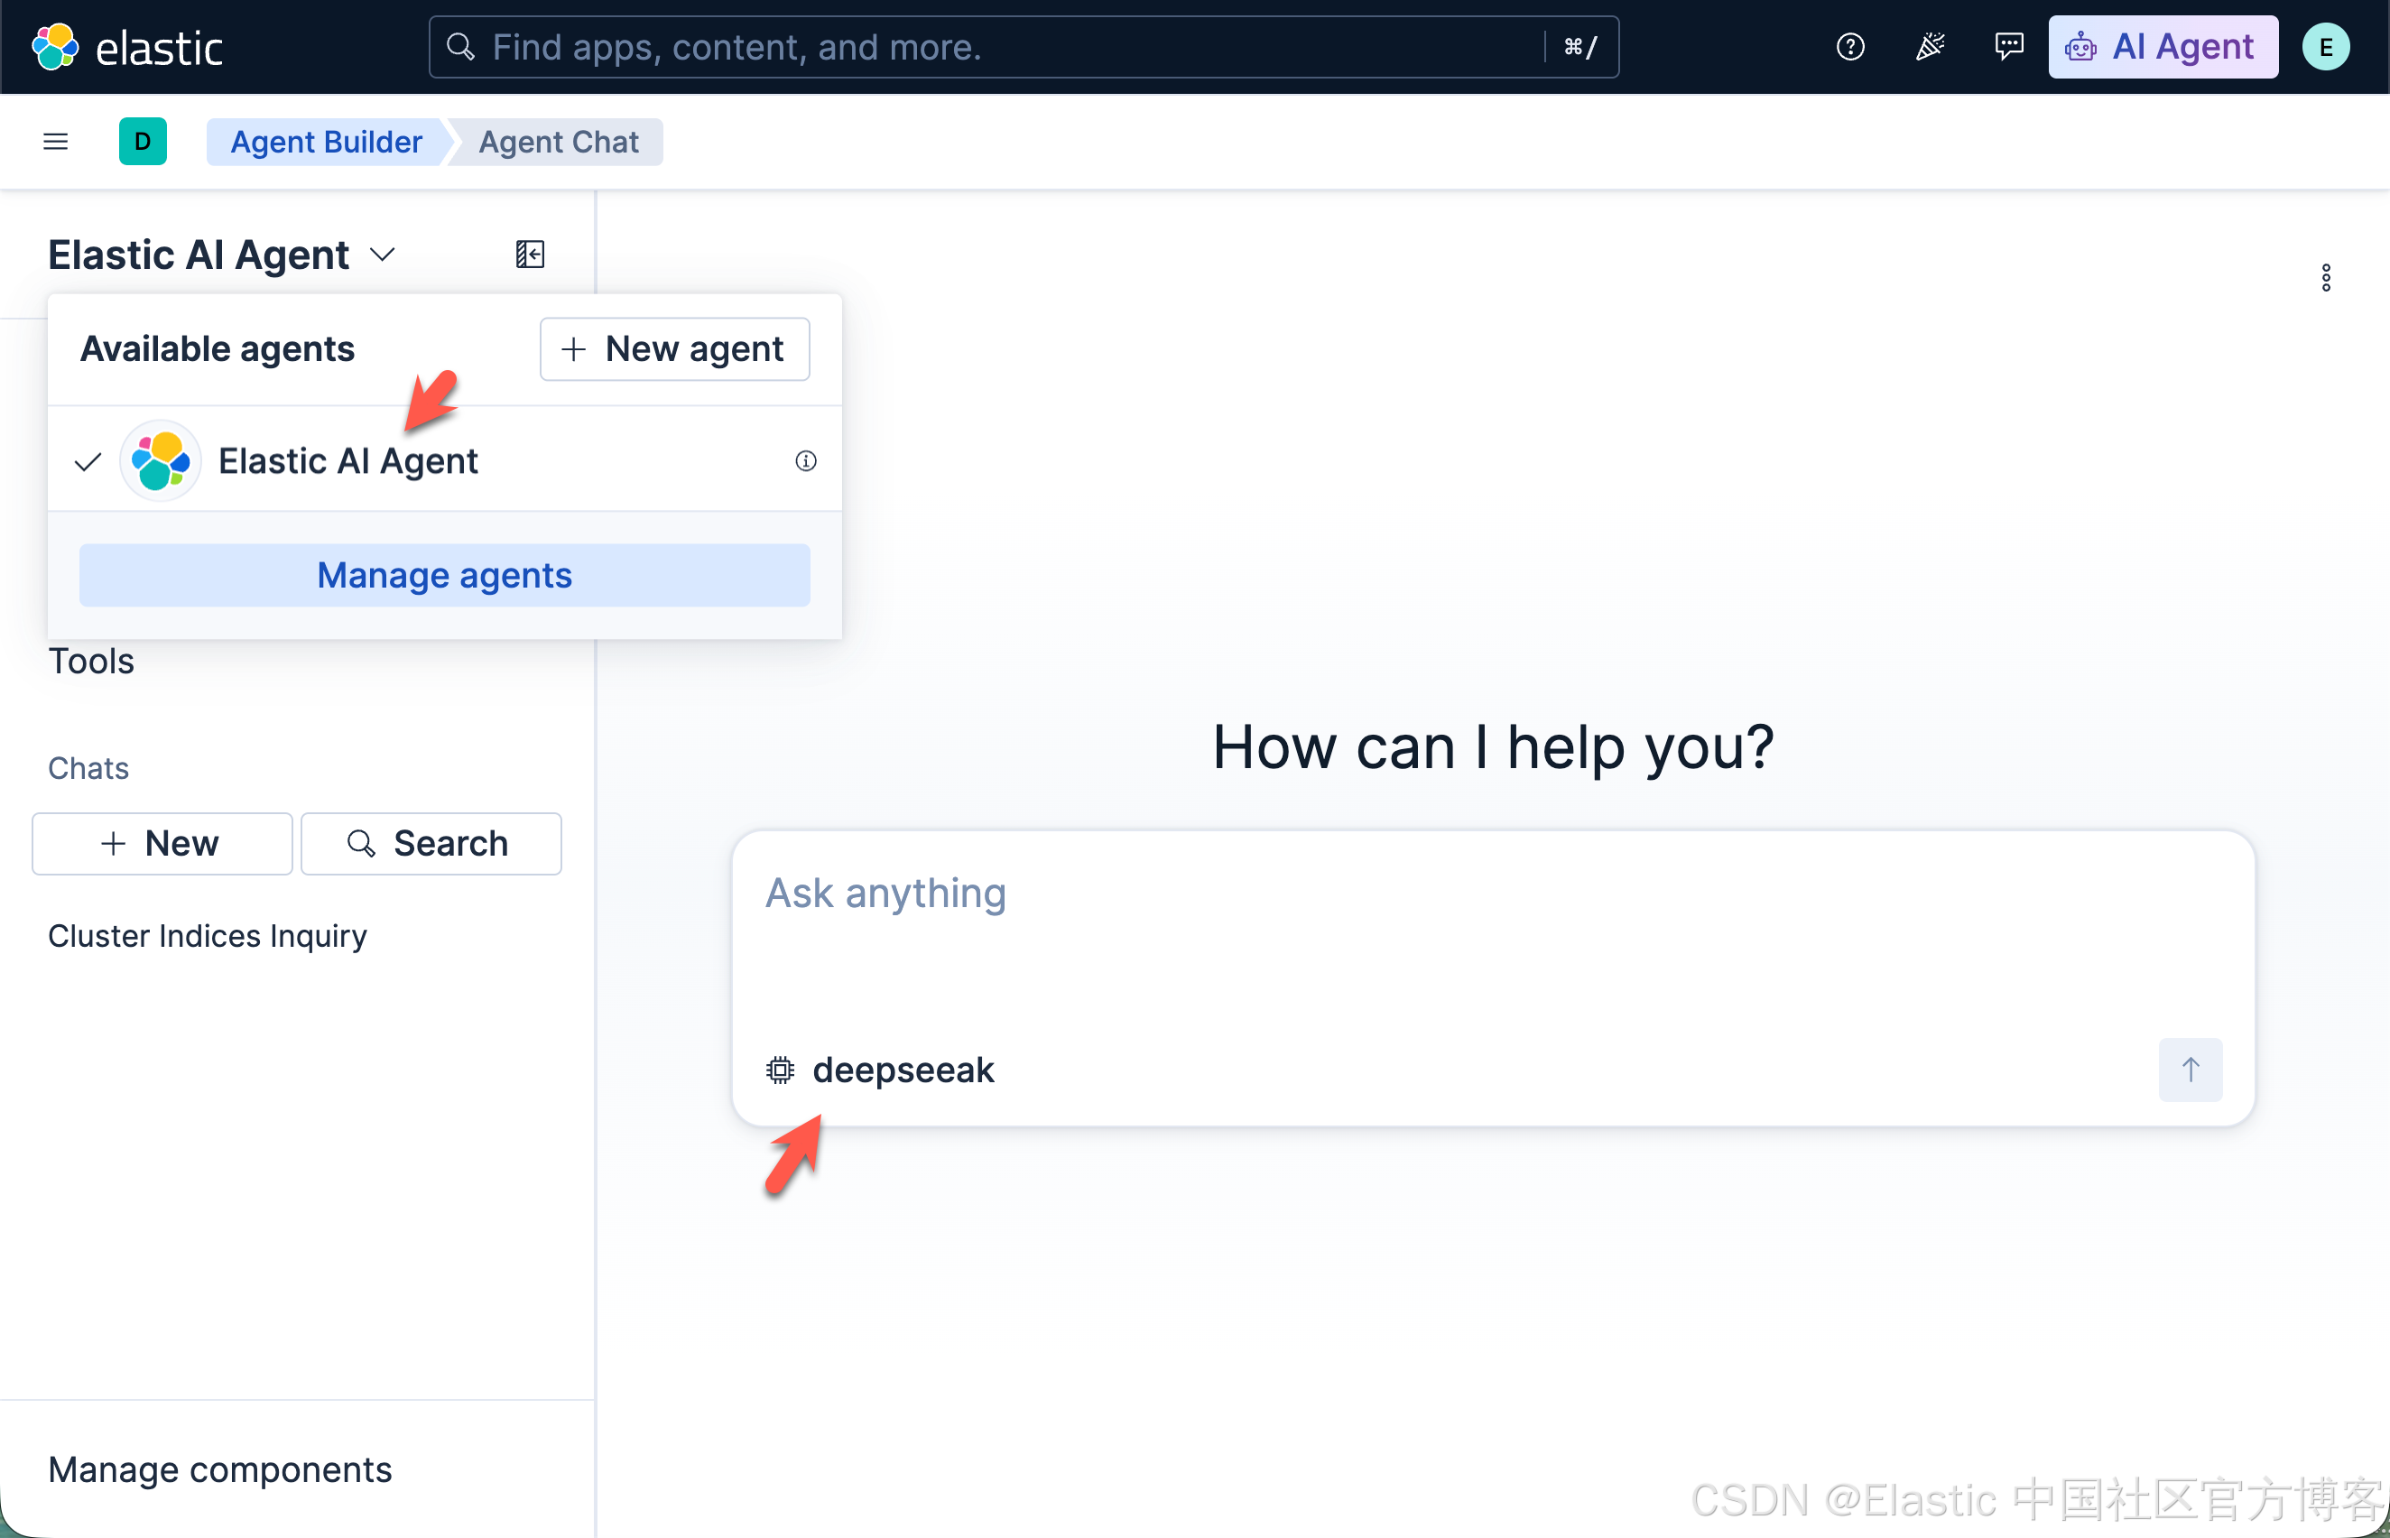Image resolution: width=2390 pixels, height=1538 pixels.
Task: Select the deepseeak model connector
Action: tap(879, 1070)
